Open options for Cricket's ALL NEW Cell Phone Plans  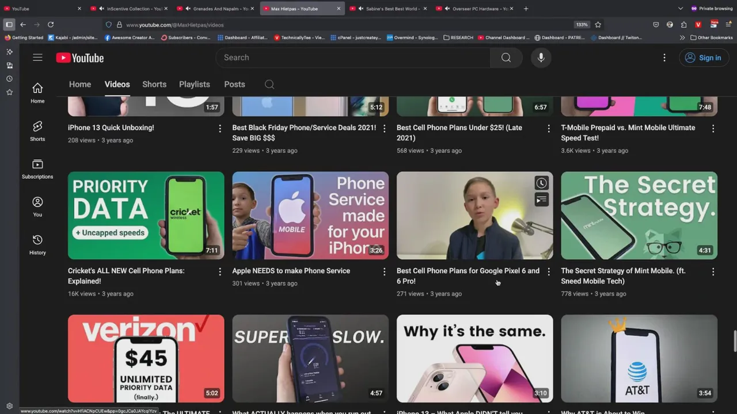tap(220, 272)
